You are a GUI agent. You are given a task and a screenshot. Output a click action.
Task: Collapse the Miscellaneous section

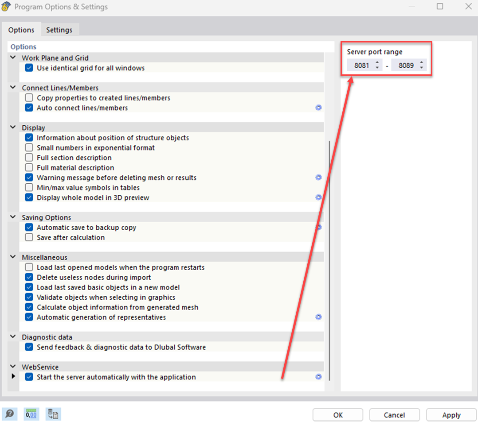point(12,257)
